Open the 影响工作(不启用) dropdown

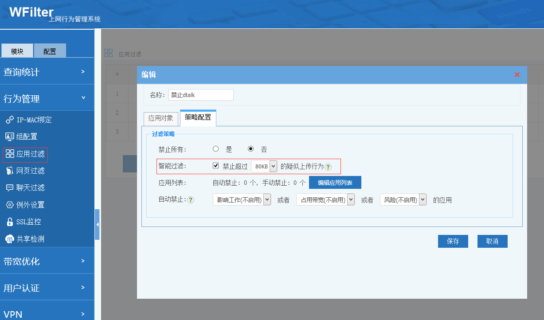point(242,200)
